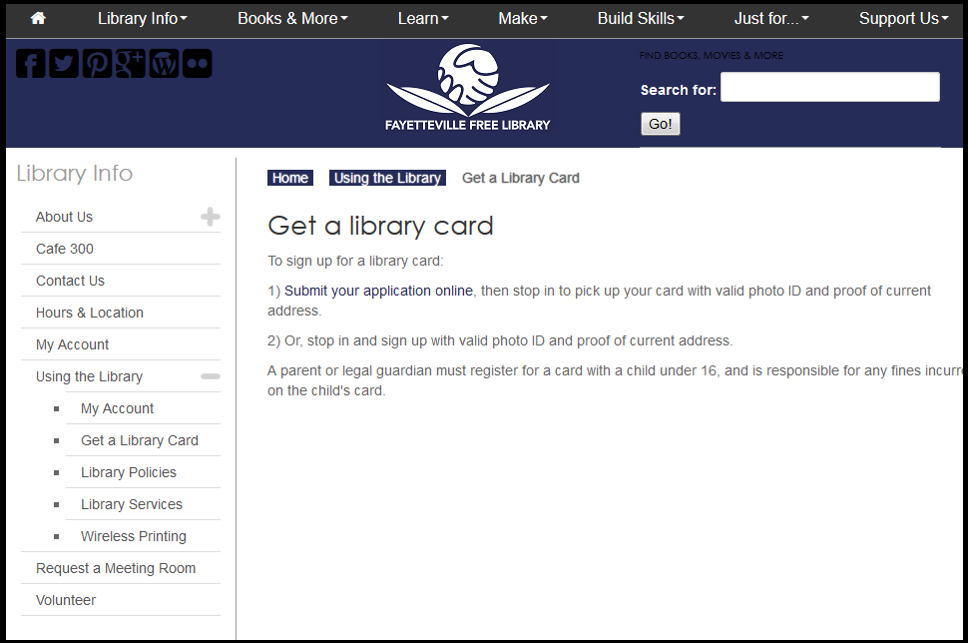Expand the About Us plus sign

coord(210,217)
